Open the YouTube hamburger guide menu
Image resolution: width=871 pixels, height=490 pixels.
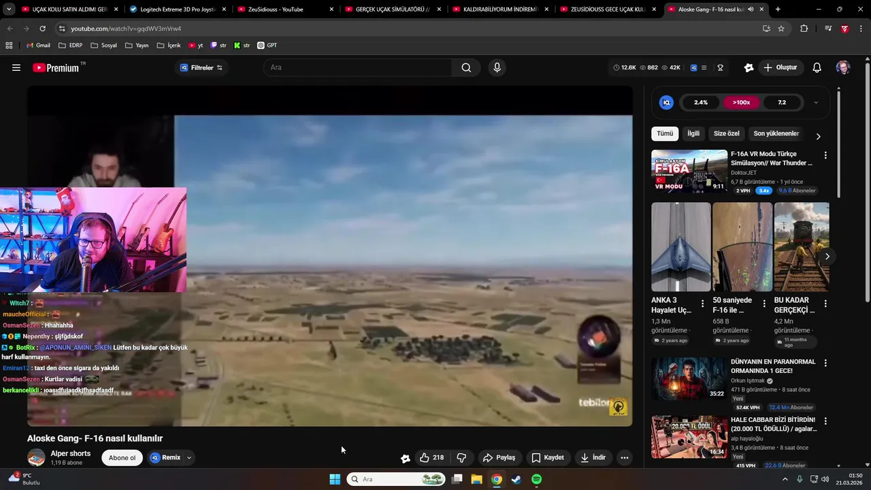16,67
